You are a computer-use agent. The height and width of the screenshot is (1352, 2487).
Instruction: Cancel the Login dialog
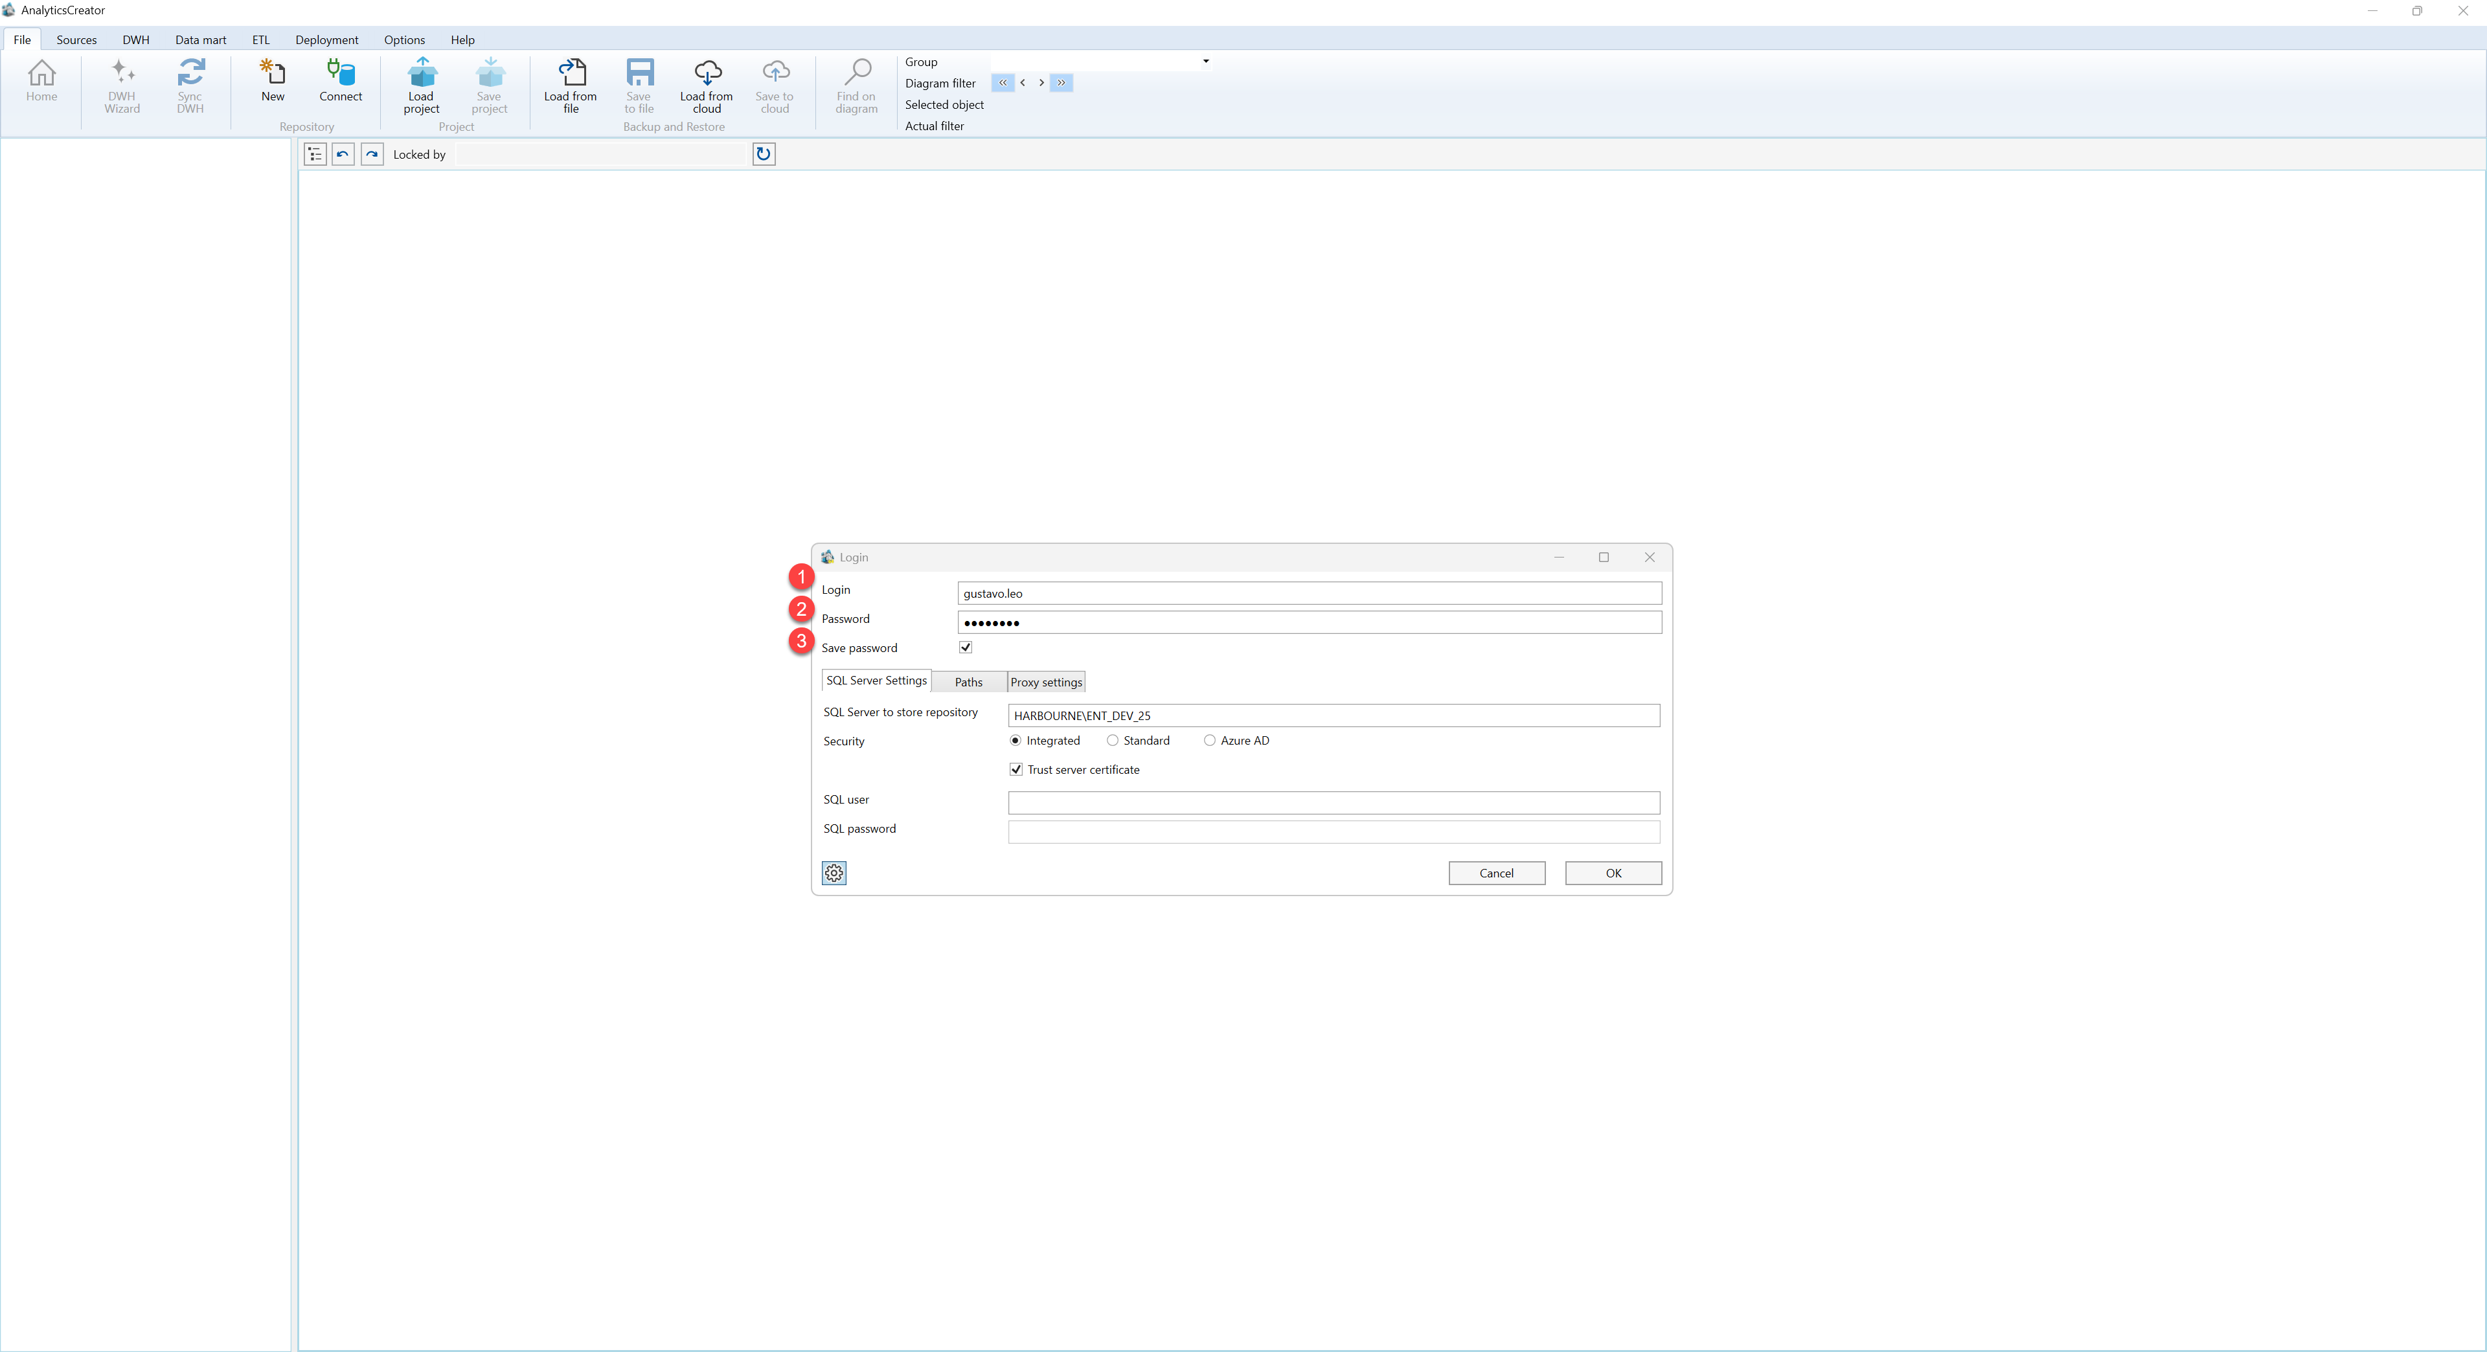click(1497, 873)
